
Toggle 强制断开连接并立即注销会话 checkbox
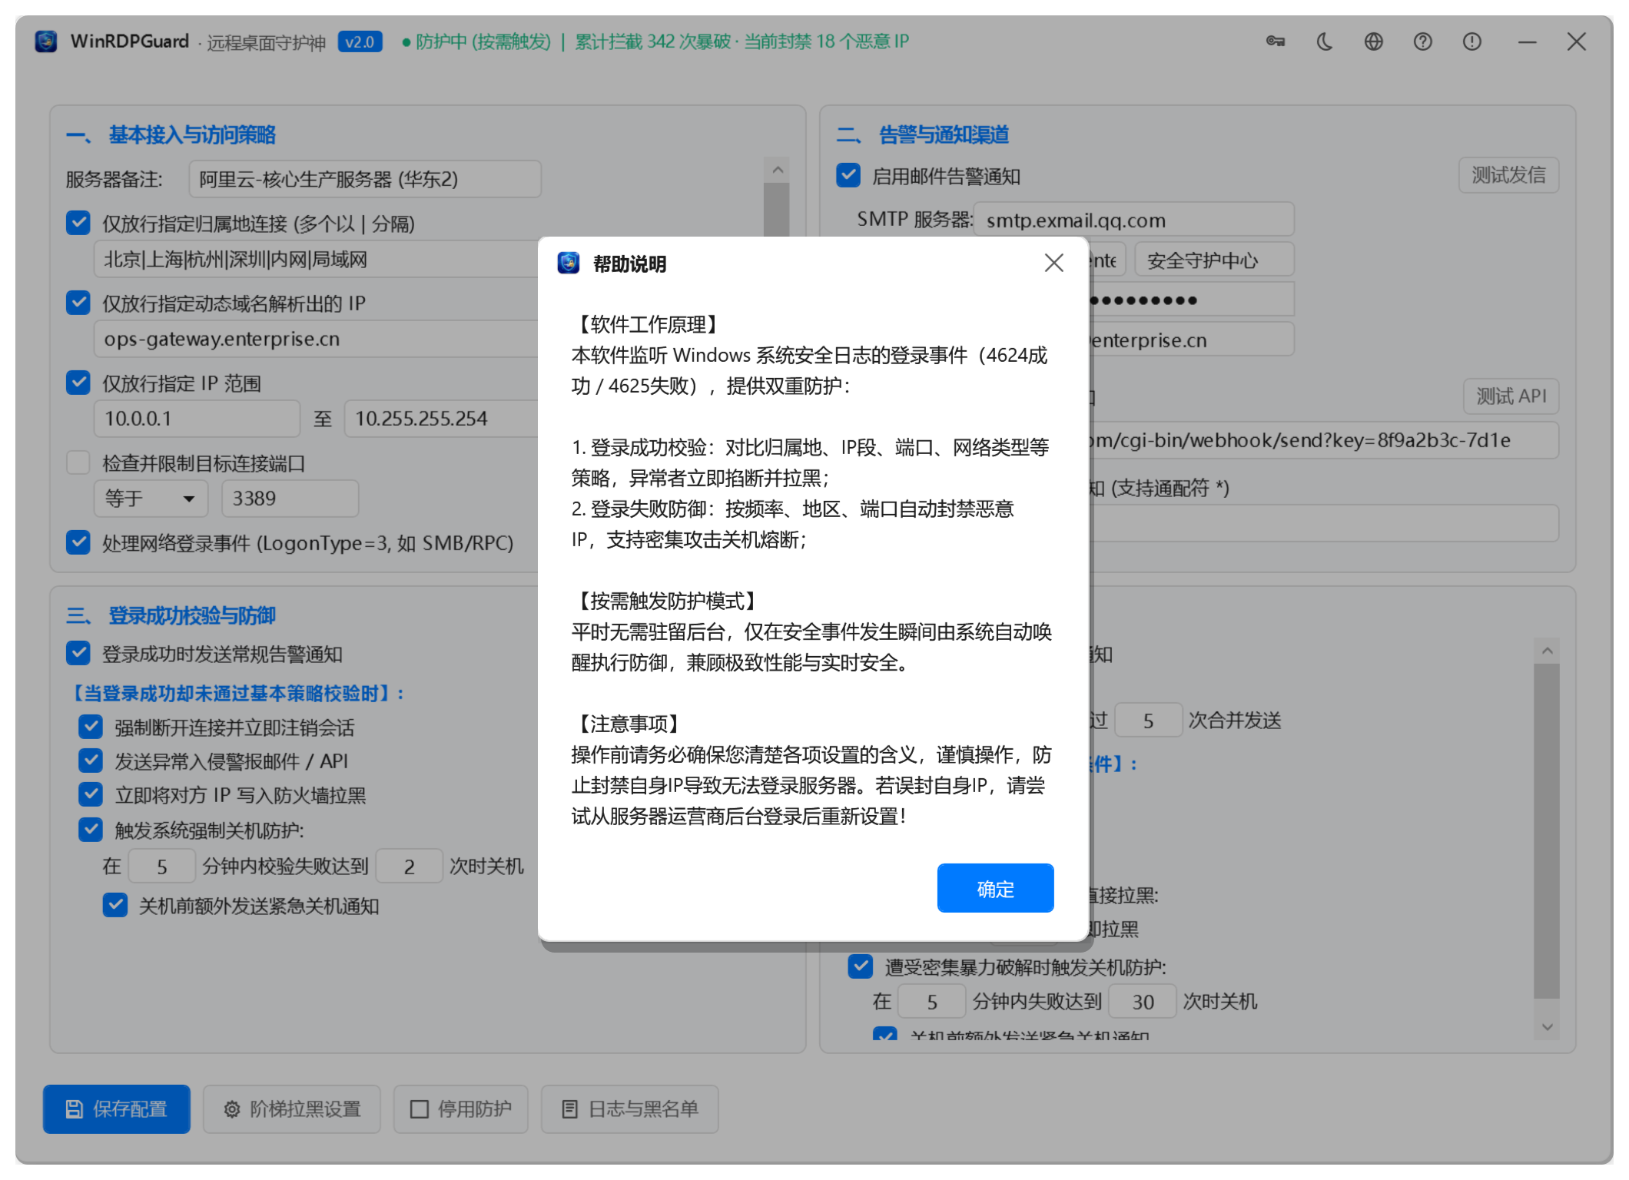(91, 727)
